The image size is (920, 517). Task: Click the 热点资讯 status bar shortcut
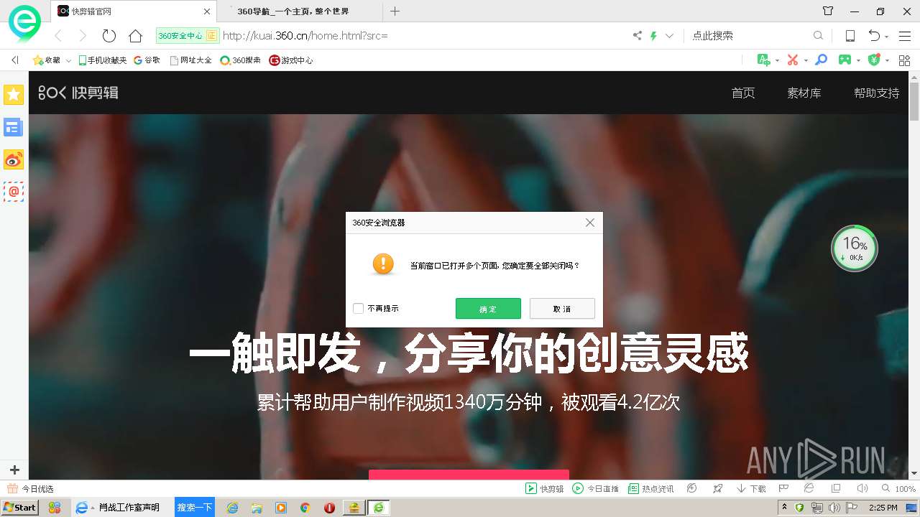651,488
